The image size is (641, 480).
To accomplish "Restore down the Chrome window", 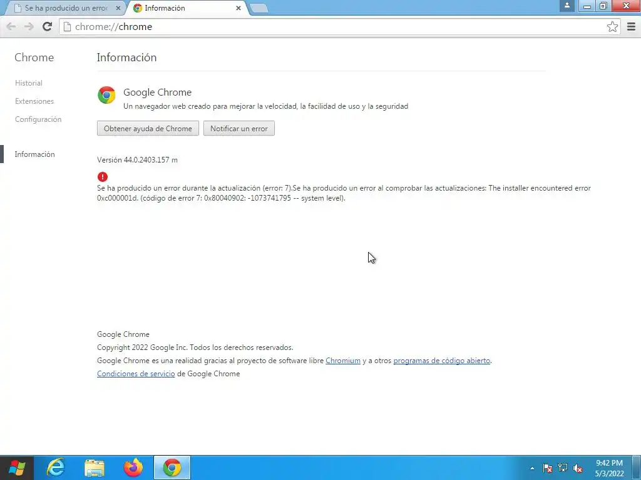I will (x=603, y=6).
